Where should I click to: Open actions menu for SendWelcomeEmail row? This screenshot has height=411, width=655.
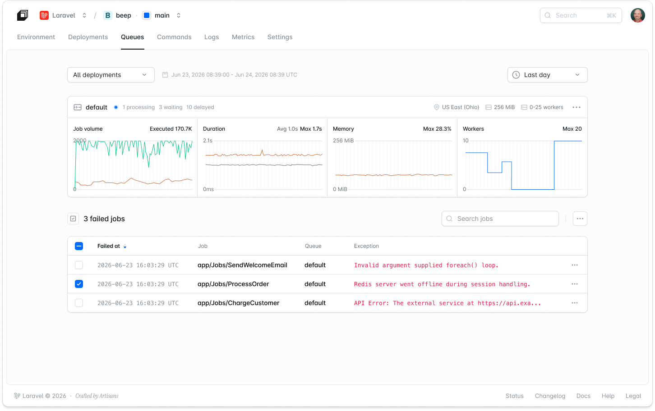[575, 265]
